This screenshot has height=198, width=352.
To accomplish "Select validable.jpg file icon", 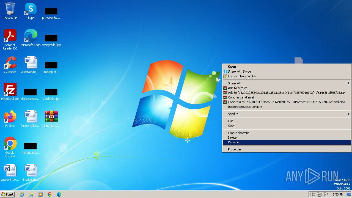I will 51,94.
